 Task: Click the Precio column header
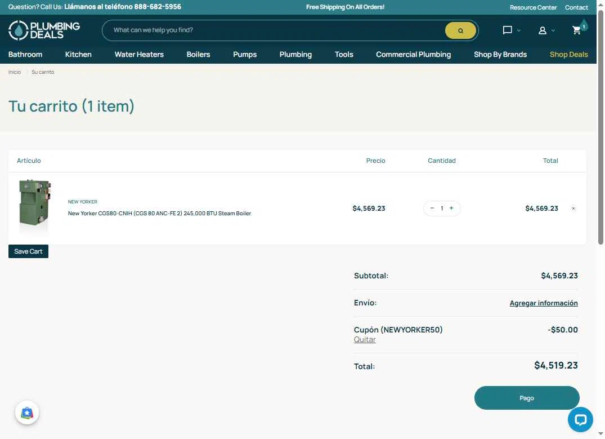(x=376, y=161)
